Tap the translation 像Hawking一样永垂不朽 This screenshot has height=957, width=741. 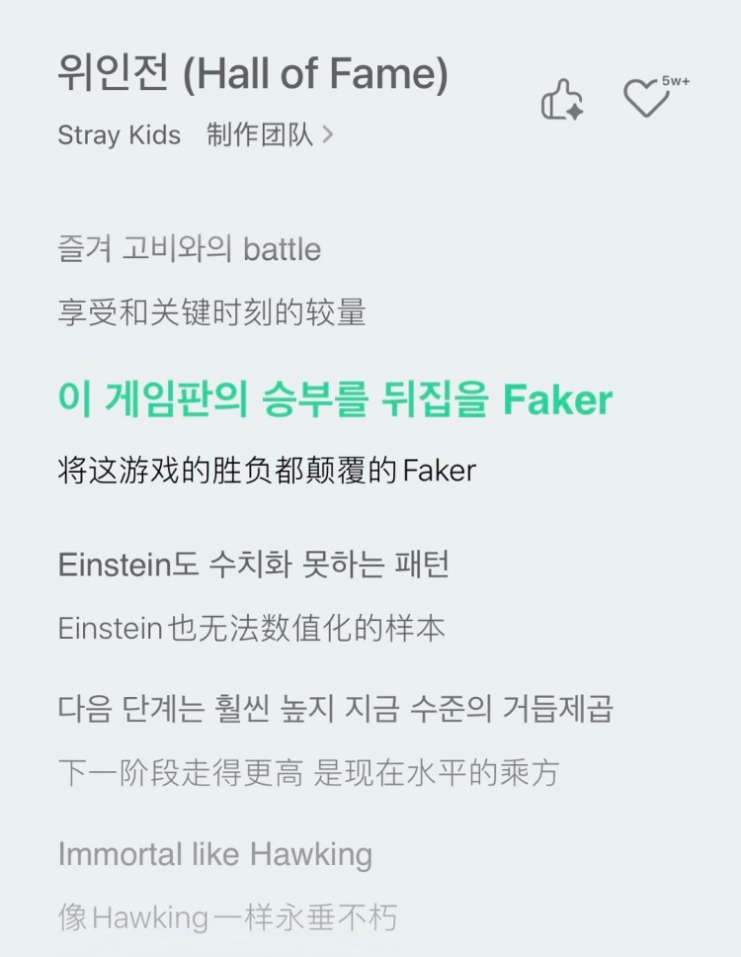(x=227, y=917)
